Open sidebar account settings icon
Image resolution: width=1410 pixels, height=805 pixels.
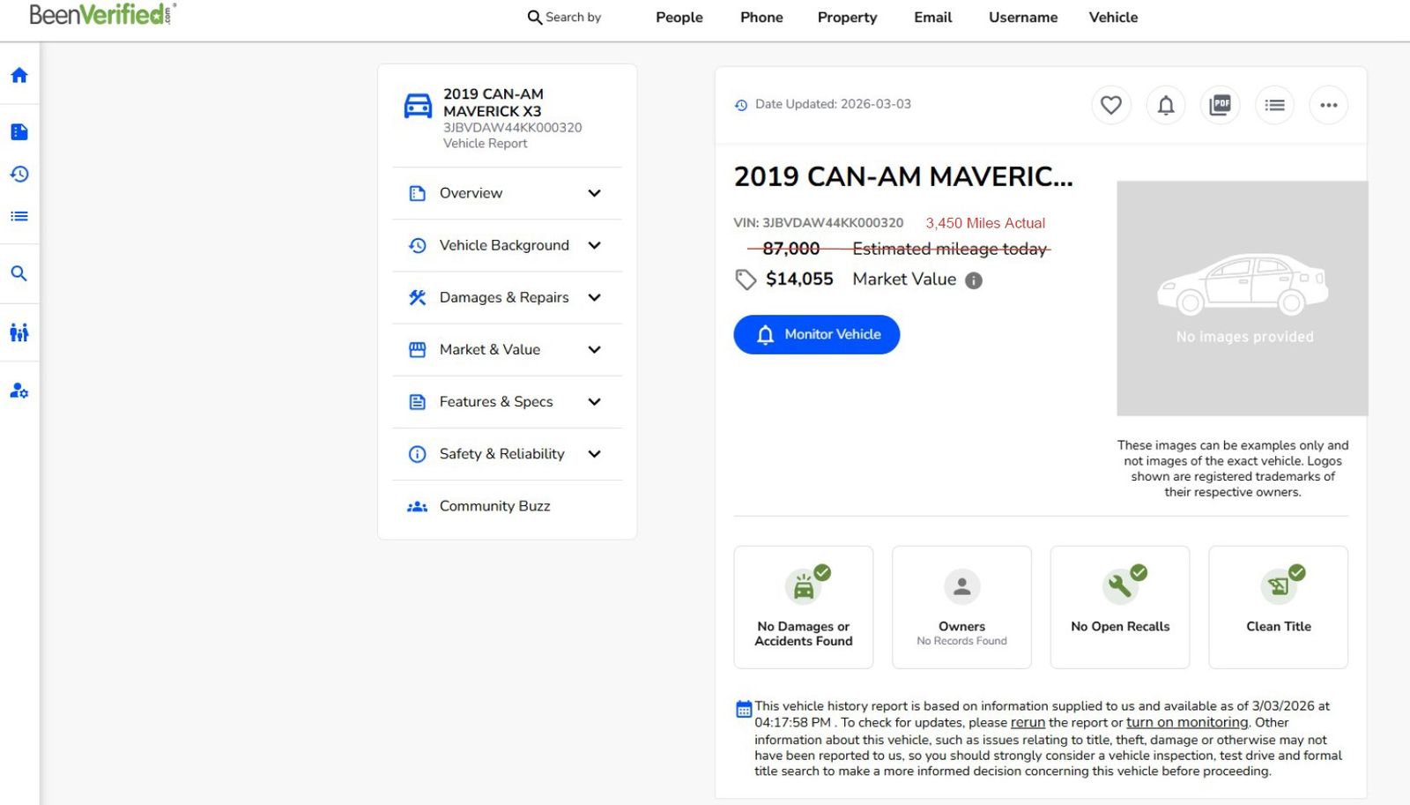[19, 391]
